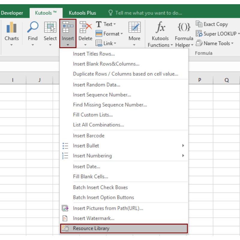
Task: Open the Super LOOKUP dropdown
Action: (x=218, y=34)
